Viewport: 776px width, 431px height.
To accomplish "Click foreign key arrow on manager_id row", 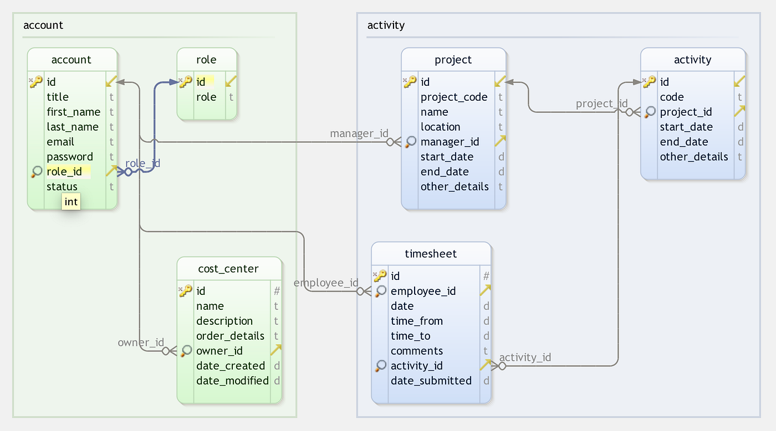I will click(x=500, y=141).
